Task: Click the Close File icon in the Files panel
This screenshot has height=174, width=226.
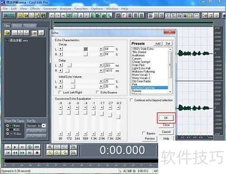Action: pos(14,33)
